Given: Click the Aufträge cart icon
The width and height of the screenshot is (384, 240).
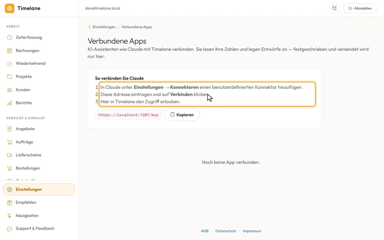Looking at the screenshot, I should pos(10,142).
